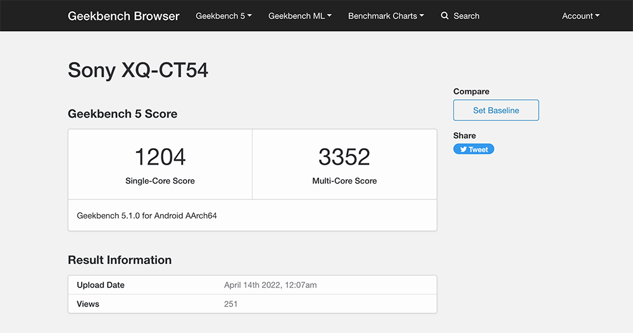Click the Compare heading in sidebar
Screen dimensions: 633x333
471,92
